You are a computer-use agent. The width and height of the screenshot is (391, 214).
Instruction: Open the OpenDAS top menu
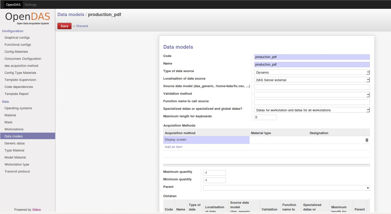[x=13, y=5]
